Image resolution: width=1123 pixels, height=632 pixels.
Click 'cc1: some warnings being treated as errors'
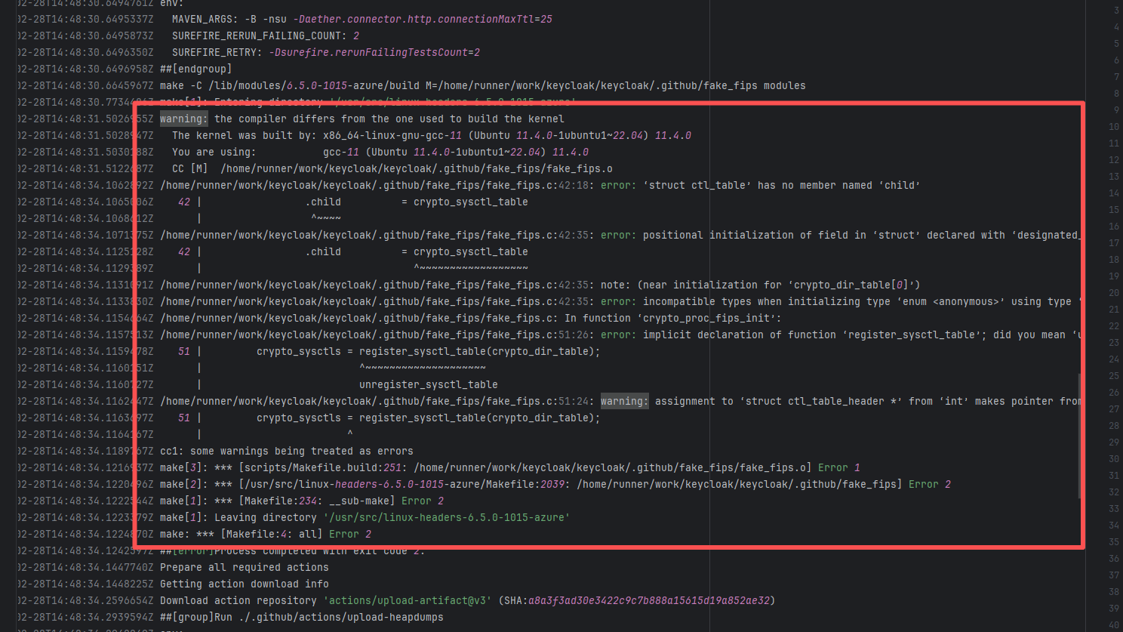286,451
